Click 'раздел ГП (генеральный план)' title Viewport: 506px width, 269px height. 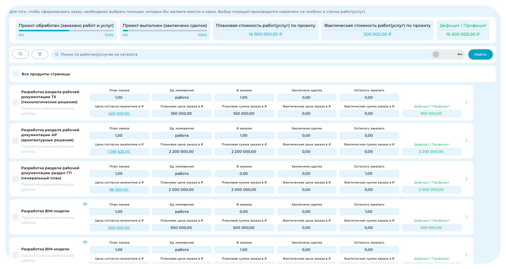[x=50, y=173]
